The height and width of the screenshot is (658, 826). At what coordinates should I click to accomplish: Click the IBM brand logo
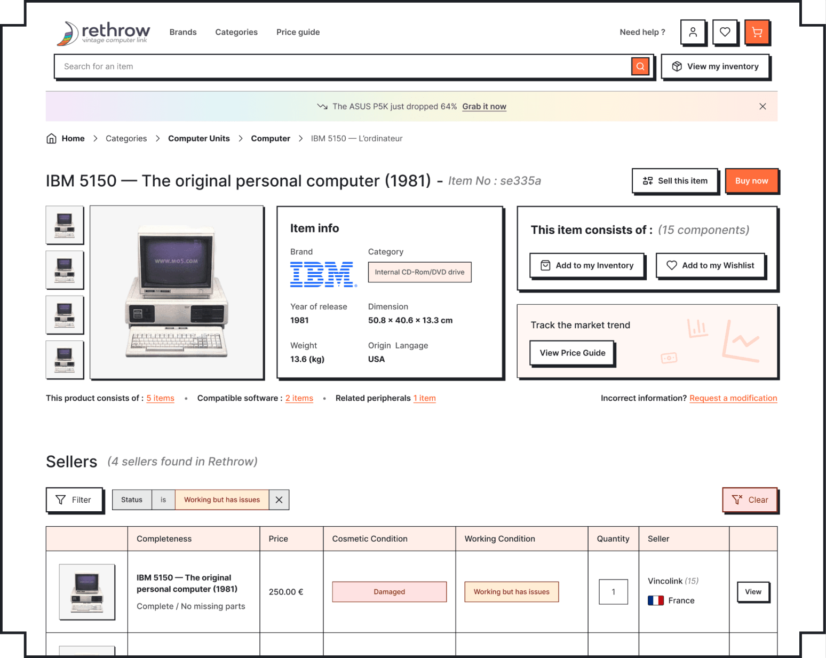click(x=323, y=274)
